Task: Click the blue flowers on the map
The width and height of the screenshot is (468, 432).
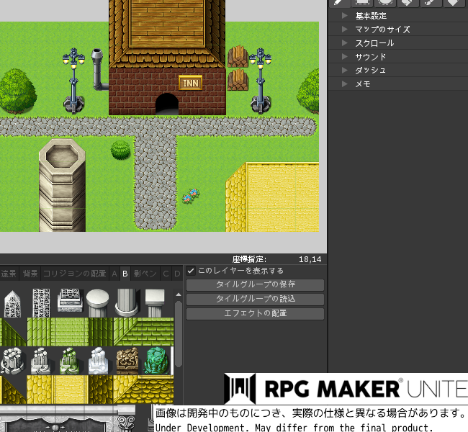Action: (x=191, y=196)
